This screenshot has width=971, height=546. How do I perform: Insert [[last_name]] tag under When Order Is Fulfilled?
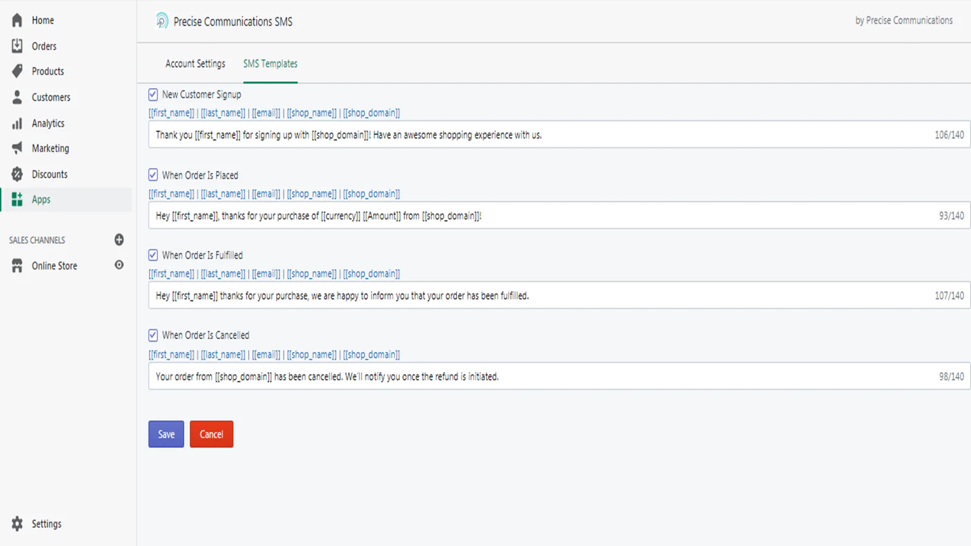tap(223, 274)
